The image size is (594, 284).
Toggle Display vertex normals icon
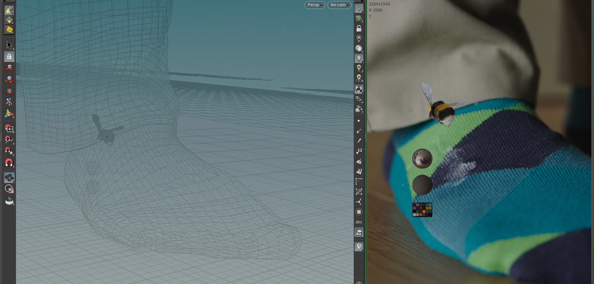coord(359,202)
